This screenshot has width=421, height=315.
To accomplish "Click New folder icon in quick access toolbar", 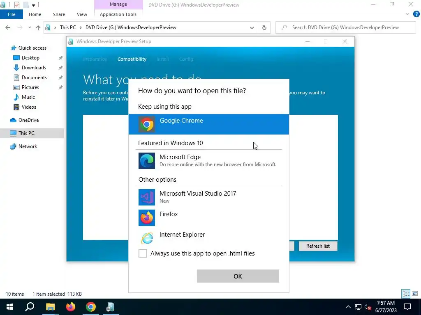I will click(26, 5).
